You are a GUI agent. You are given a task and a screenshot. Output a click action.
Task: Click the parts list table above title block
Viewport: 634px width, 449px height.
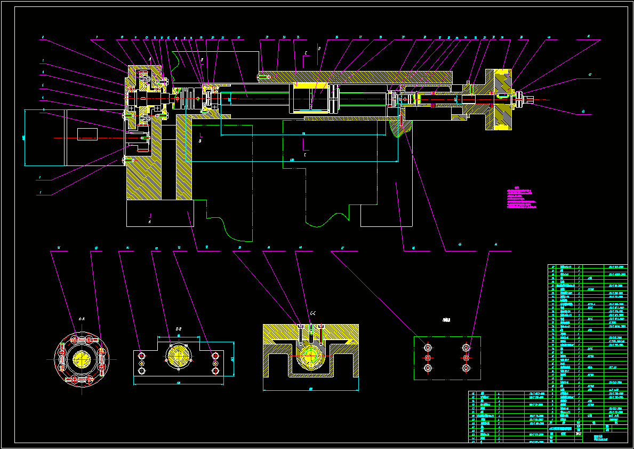pyautogui.click(x=588, y=344)
